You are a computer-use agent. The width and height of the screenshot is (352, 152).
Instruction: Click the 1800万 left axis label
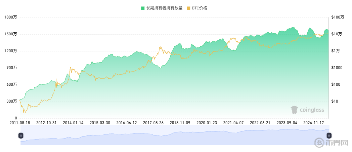click(x=10, y=17)
